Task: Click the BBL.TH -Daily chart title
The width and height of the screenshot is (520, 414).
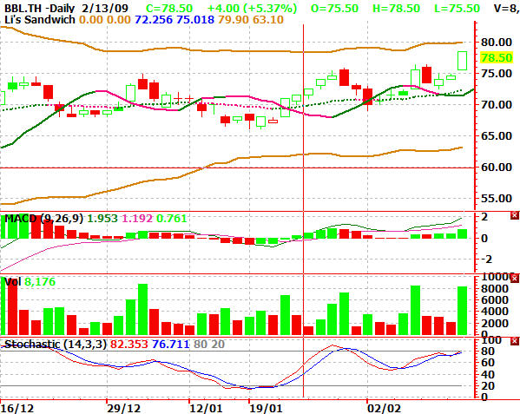Action: (39, 9)
